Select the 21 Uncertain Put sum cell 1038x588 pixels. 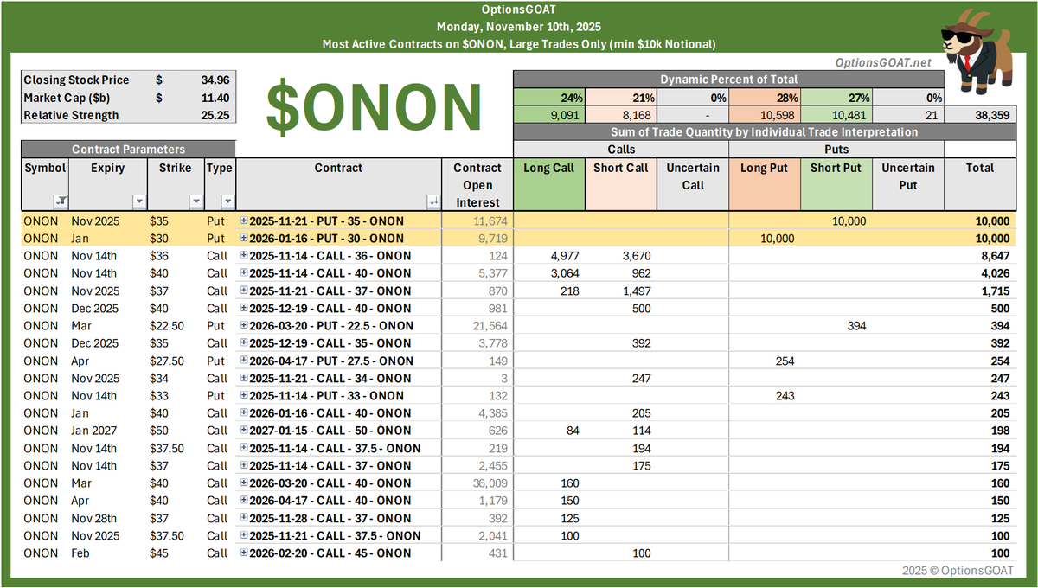[907, 114]
